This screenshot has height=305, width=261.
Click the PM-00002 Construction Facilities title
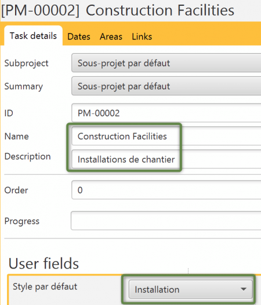coord(118,10)
